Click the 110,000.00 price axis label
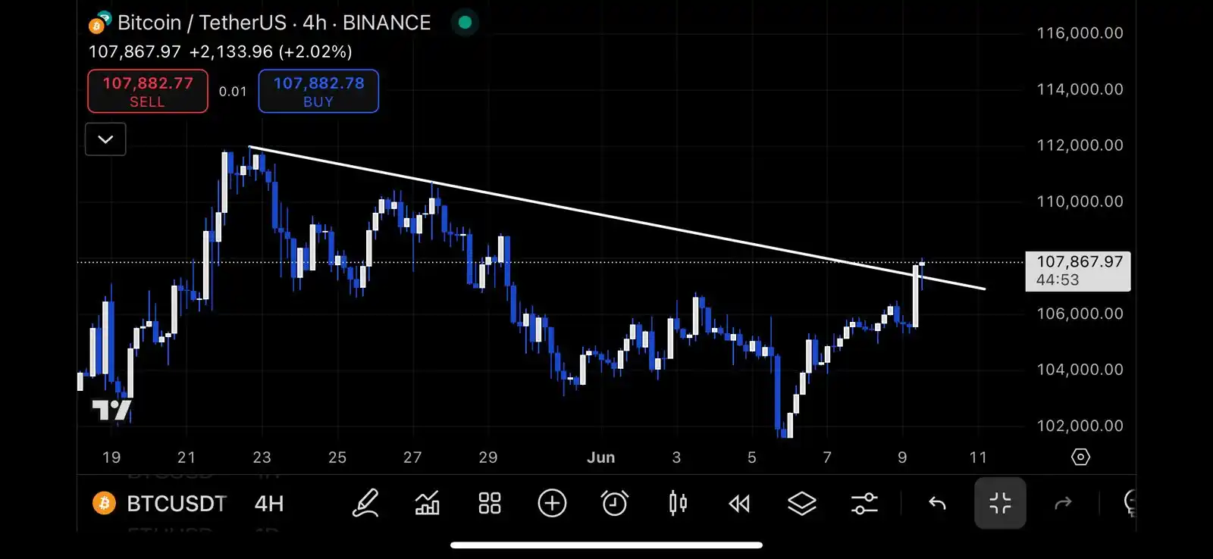Viewport: 1213px width, 559px height. (1080, 201)
